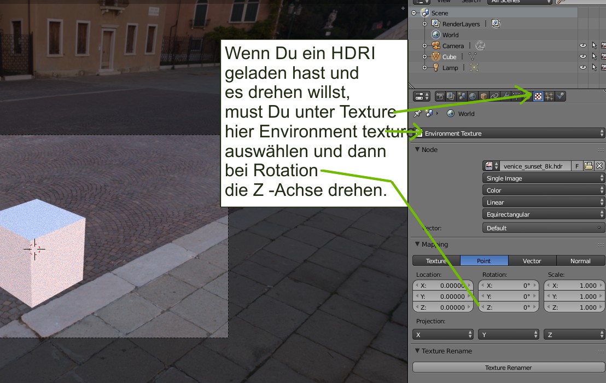
Task: Open the Equirectangular projection dropdown
Action: (x=544, y=214)
